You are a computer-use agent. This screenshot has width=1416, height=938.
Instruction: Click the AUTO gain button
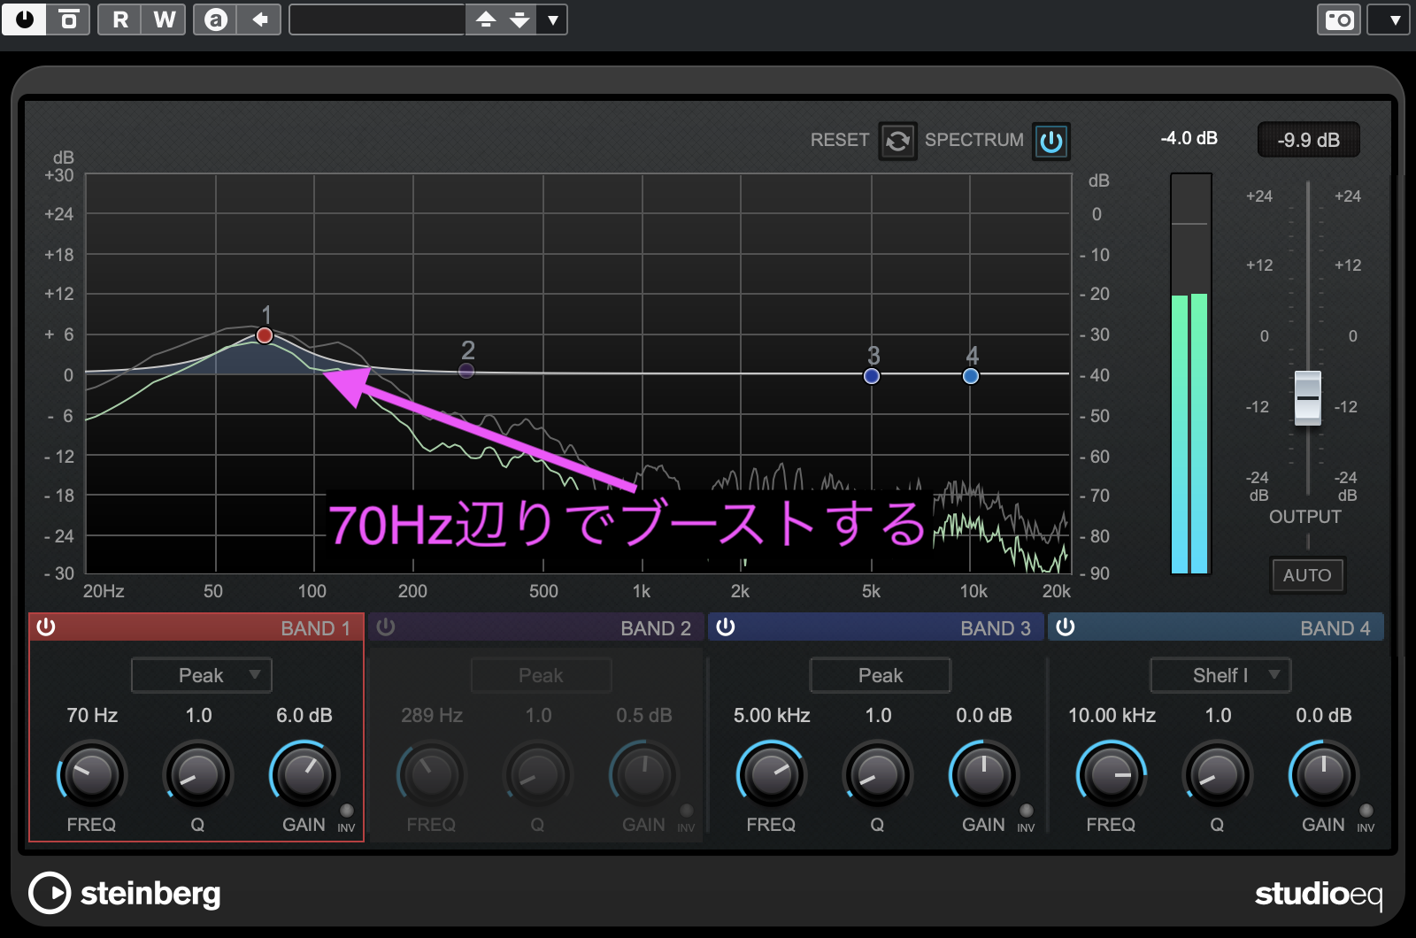pyautogui.click(x=1307, y=575)
